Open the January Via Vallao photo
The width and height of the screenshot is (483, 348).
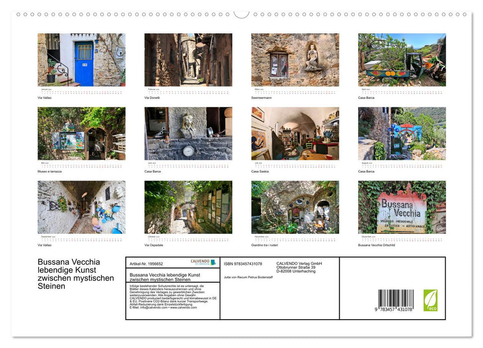point(81,59)
